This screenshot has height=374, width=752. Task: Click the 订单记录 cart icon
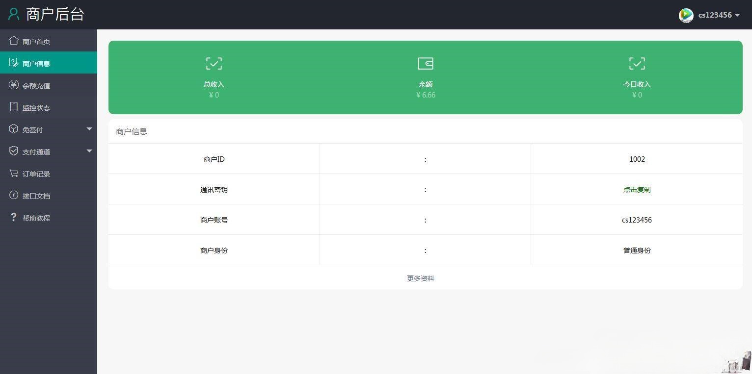(14, 174)
